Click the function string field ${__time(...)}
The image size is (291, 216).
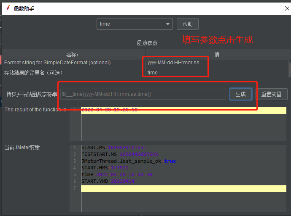point(143,94)
